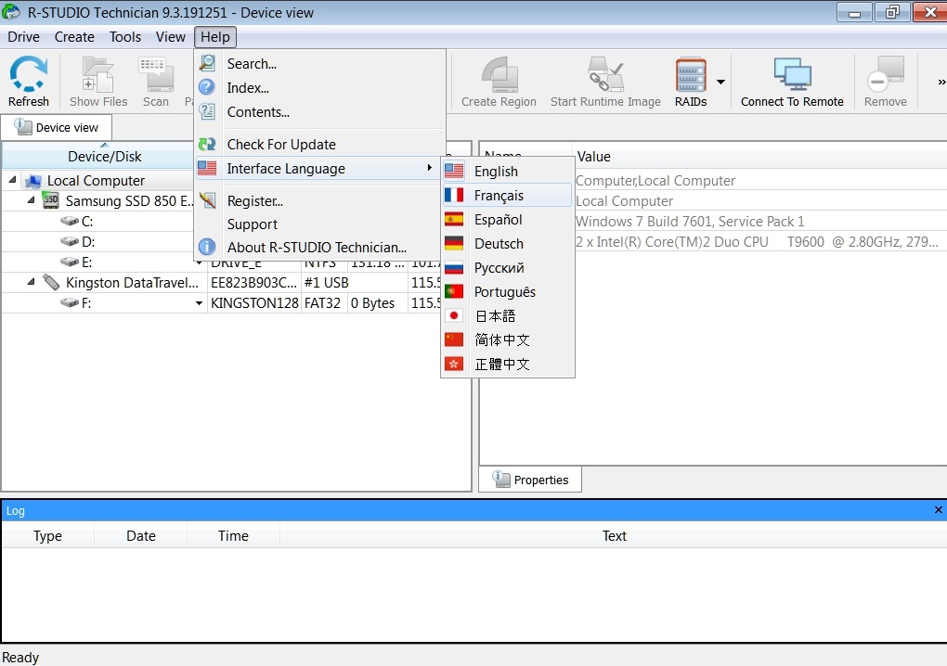
Task: Select the Simplified Chinese flag icon
Action: [454, 340]
